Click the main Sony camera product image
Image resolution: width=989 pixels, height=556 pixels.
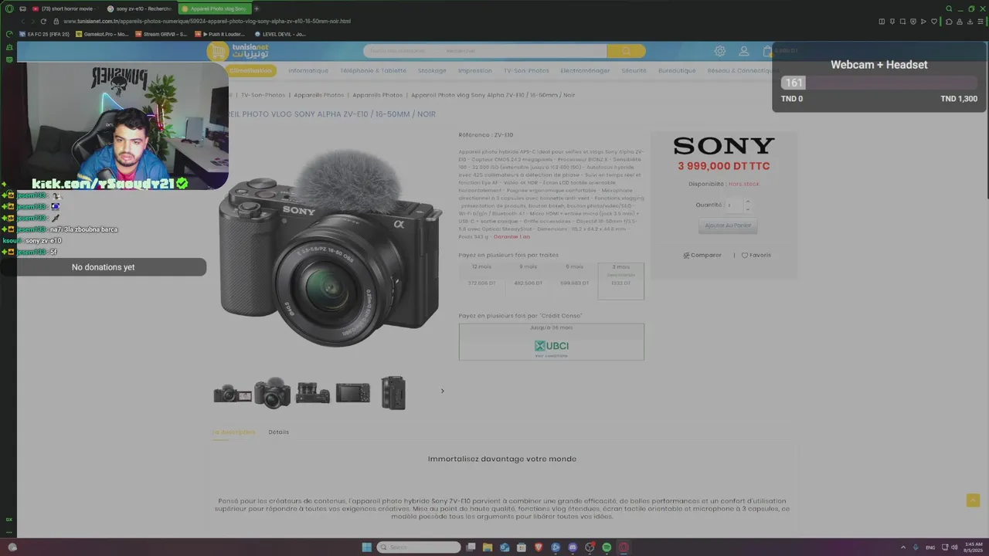[x=331, y=249]
